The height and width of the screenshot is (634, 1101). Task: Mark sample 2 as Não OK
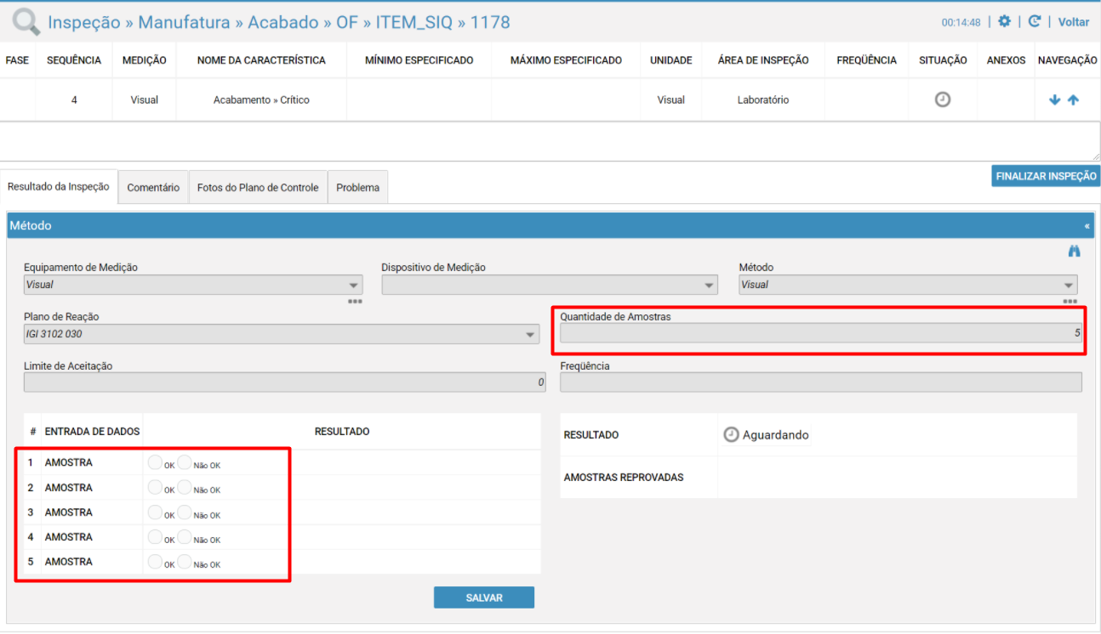(185, 487)
